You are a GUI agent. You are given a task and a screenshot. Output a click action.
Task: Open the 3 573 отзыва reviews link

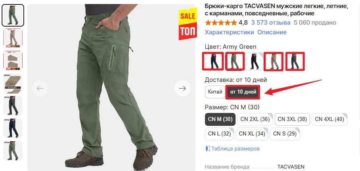271,23
